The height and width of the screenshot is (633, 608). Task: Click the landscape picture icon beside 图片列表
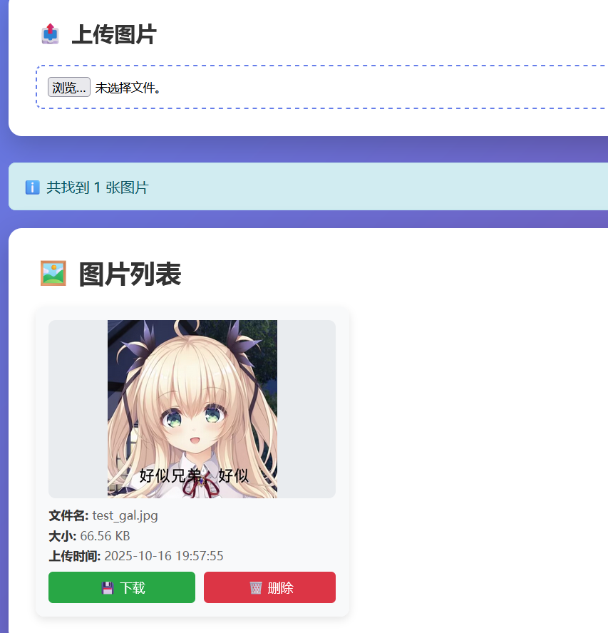[x=53, y=273]
